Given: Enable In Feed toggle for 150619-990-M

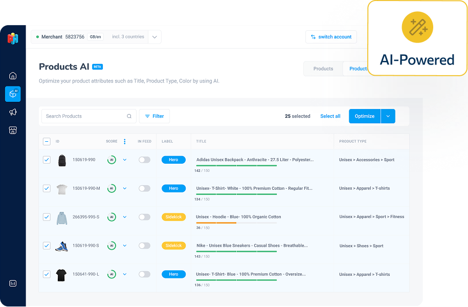Looking at the screenshot, I should pos(144,188).
